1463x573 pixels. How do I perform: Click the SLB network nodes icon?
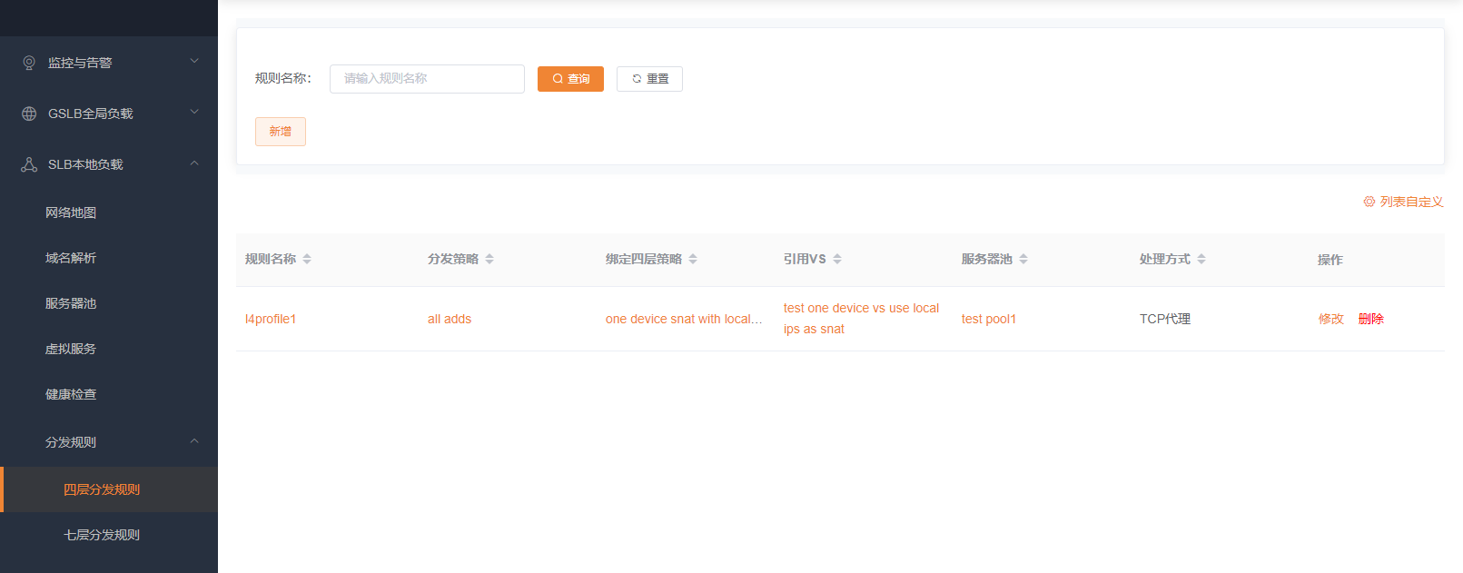29,164
